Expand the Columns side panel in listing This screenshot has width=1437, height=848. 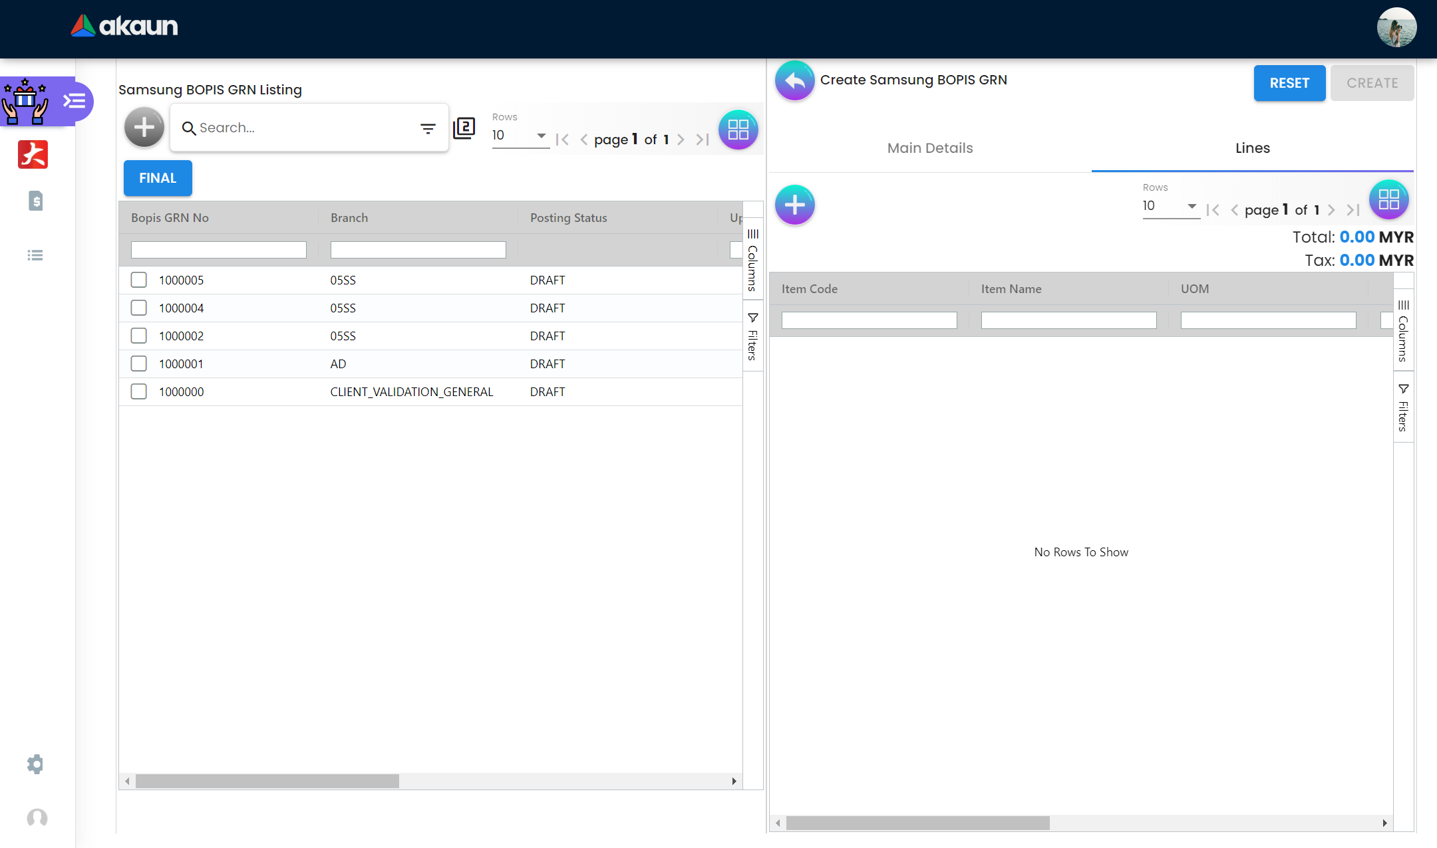(752, 260)
